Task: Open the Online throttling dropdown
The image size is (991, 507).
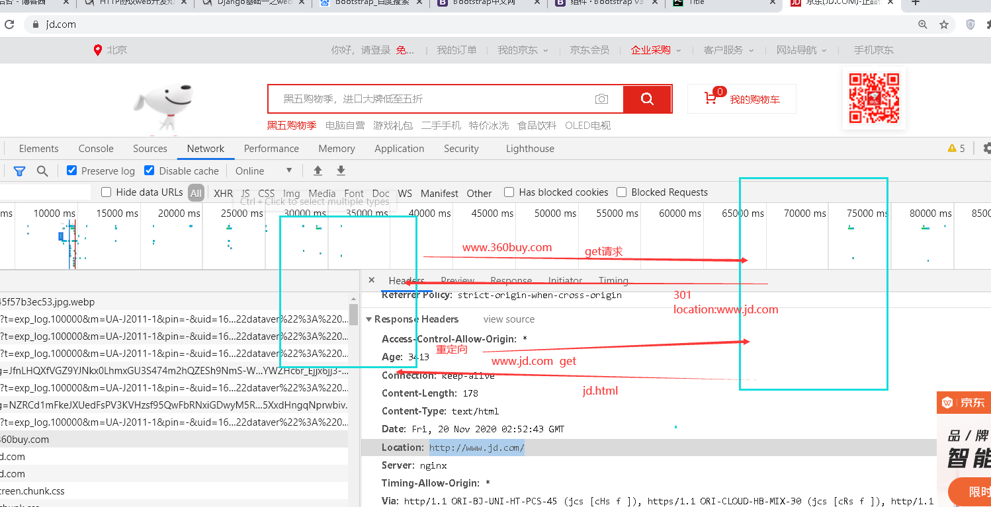Action: tap(264, 171)
